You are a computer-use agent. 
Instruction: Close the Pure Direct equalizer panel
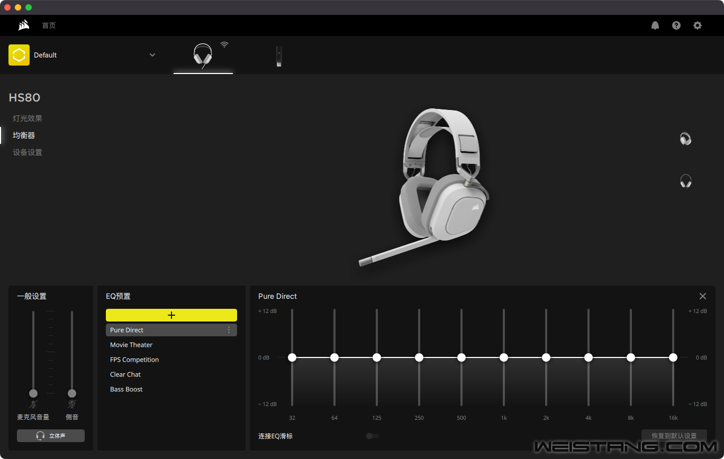point(703,296)
